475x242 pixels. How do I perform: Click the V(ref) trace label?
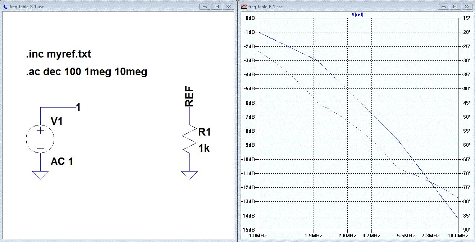point(357,15)
